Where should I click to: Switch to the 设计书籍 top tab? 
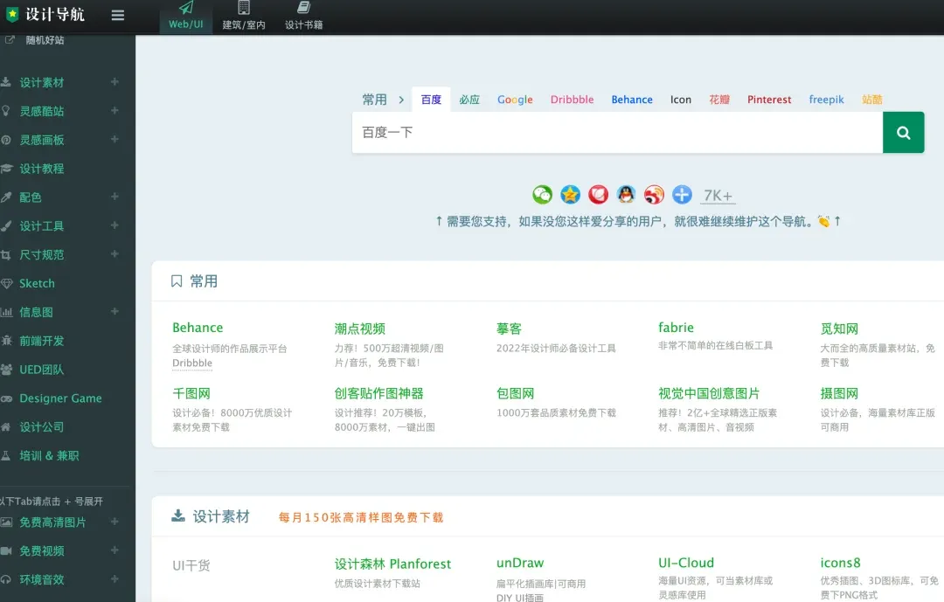coord(303,17)
